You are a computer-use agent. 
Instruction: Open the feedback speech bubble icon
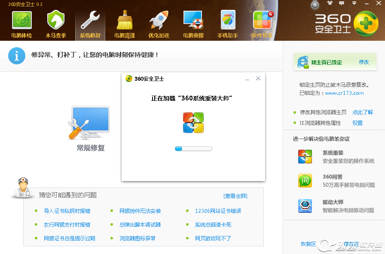[x=342, y=4]
